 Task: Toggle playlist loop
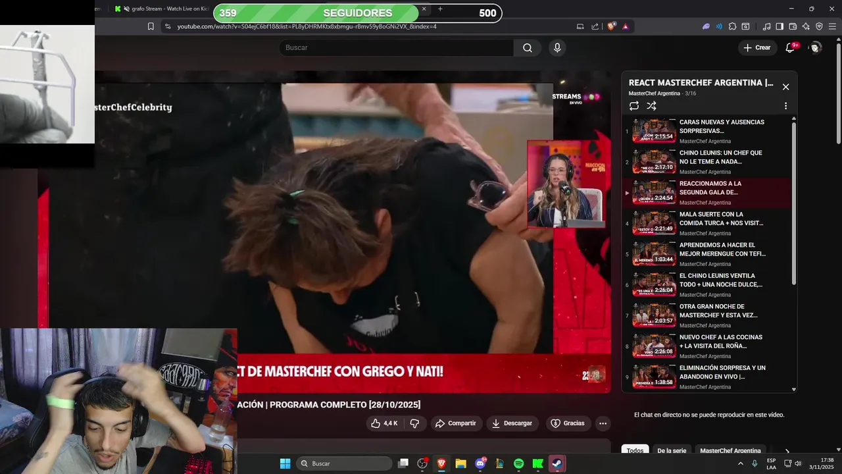pyautogui.click(x=634, y=106)
